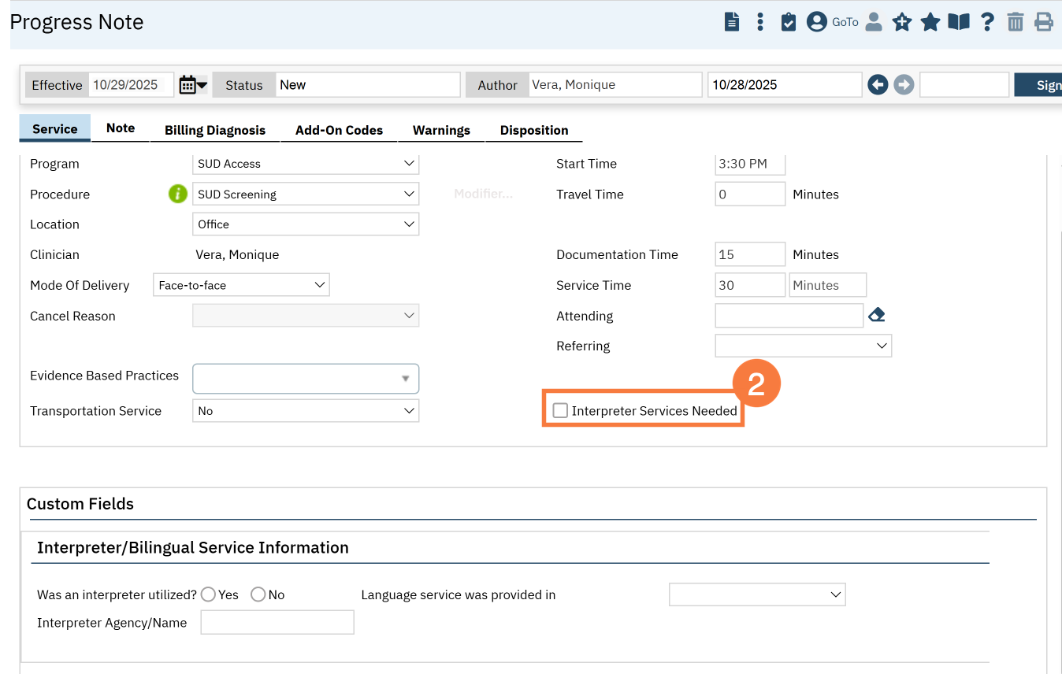Click the clipboard checkmark icon
The height and width of the screenshot is (674, 1062).
click(789, 22)
